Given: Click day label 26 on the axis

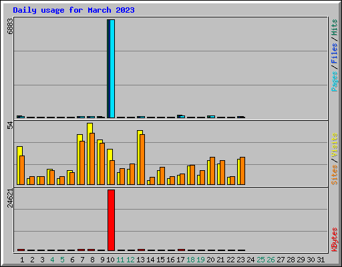Looking at the screenshot, I should (271, 260).
